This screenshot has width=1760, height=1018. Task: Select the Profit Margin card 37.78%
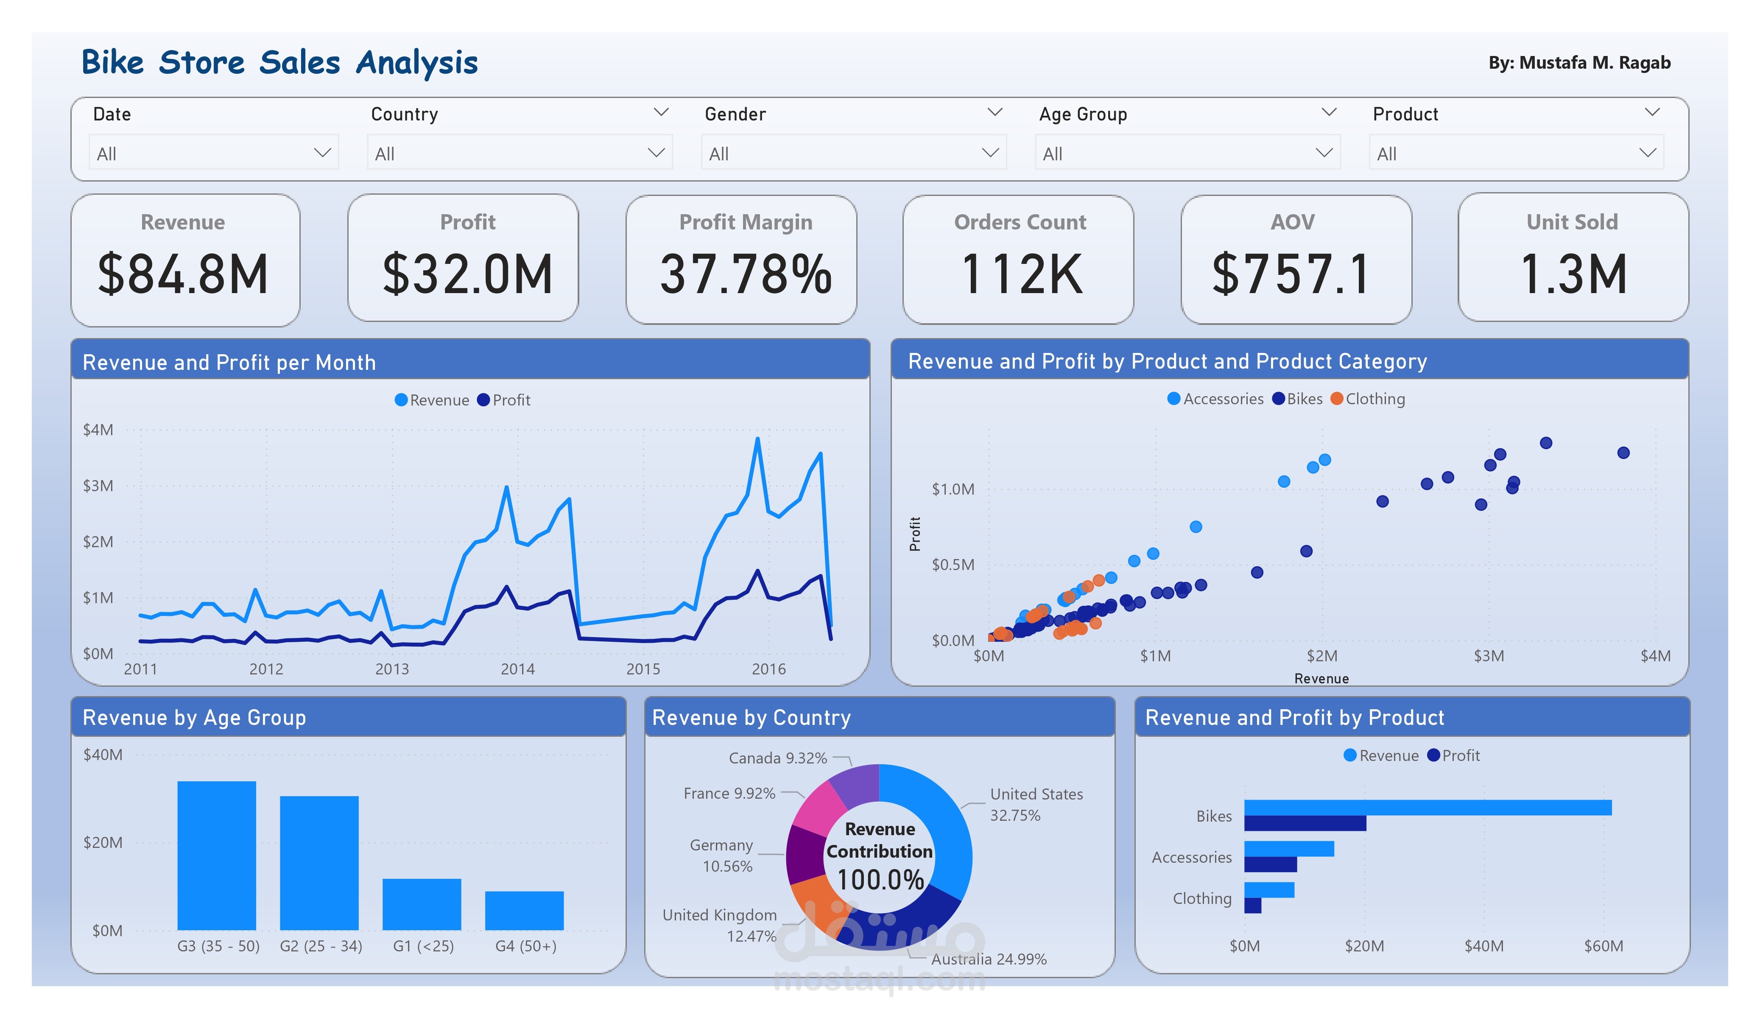point(741,259)
